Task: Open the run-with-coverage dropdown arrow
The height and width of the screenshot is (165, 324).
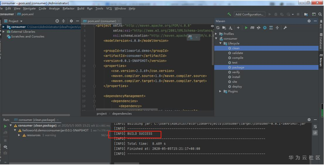Action: coord(293,14)
